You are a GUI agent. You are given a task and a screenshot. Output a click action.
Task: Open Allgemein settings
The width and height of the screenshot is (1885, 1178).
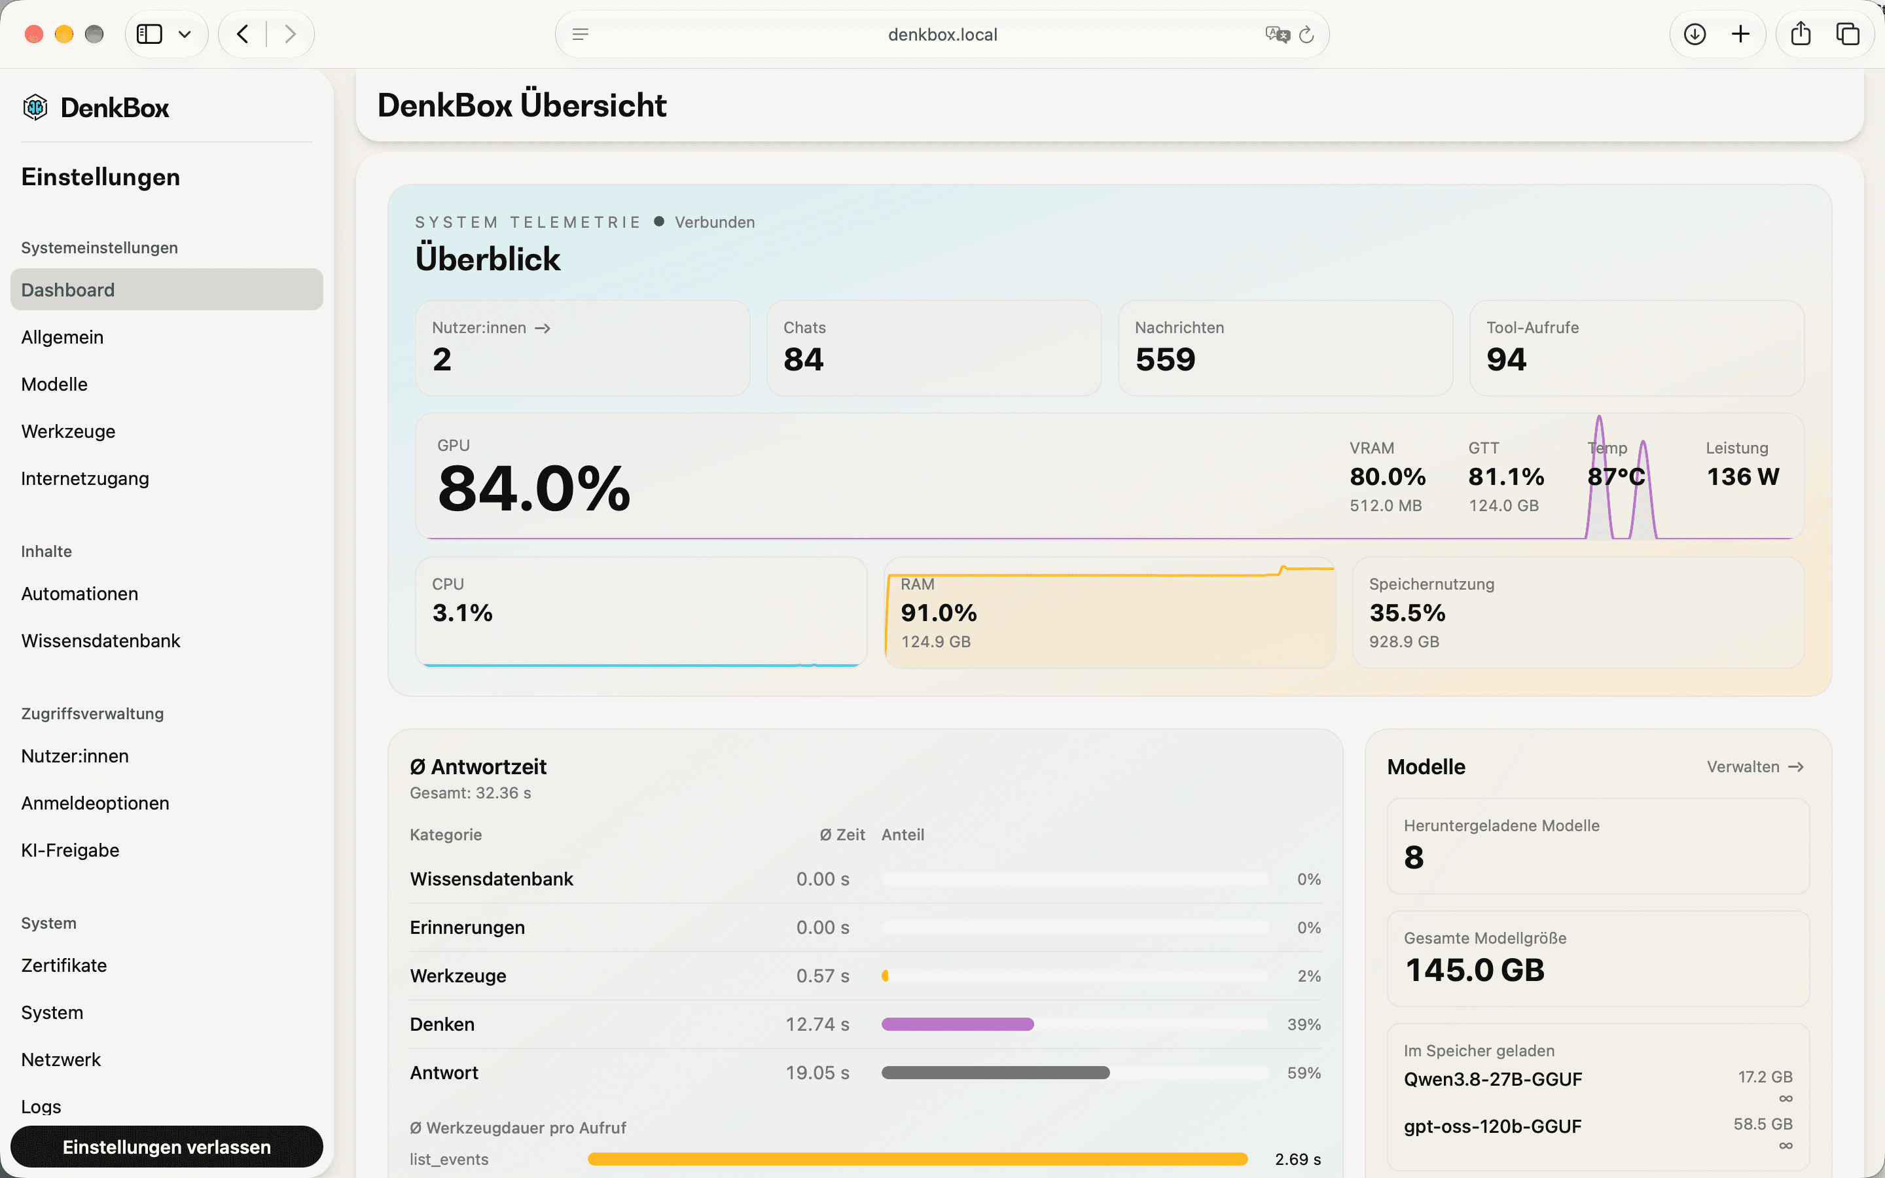[62, 337]
